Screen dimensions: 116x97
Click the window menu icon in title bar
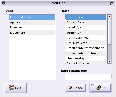tap(4, 3)
